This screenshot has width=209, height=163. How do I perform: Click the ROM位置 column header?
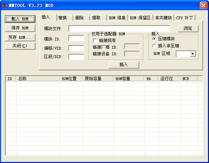pyautogui.click(x=71, y=79)
